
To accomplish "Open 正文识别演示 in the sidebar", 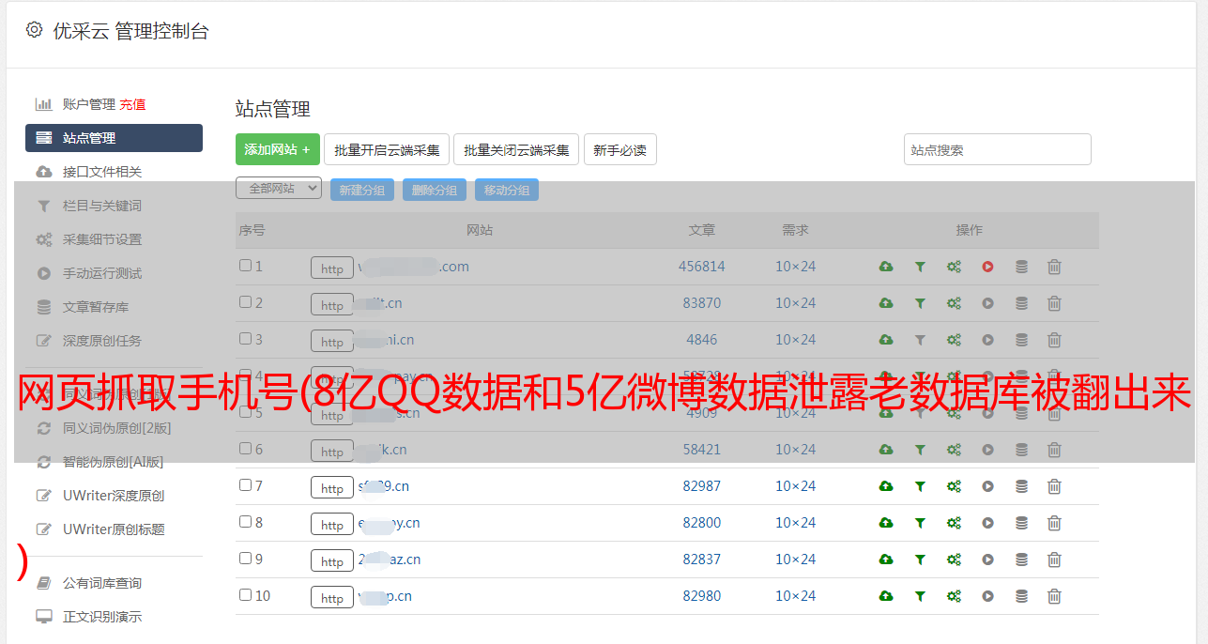I will click(x=102, y=617).
